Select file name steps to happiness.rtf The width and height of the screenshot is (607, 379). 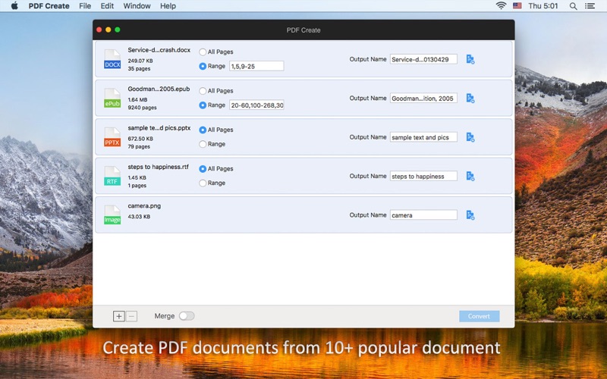pyautogui.click(x=158, y=167)
